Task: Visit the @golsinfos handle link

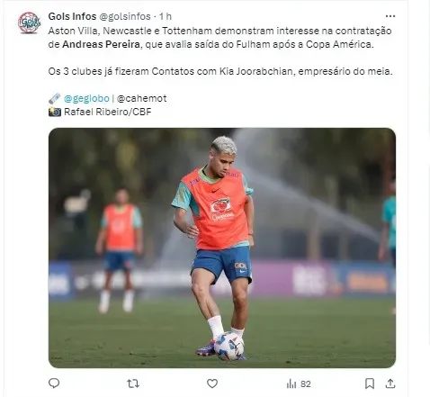Action: pos(125,16)
